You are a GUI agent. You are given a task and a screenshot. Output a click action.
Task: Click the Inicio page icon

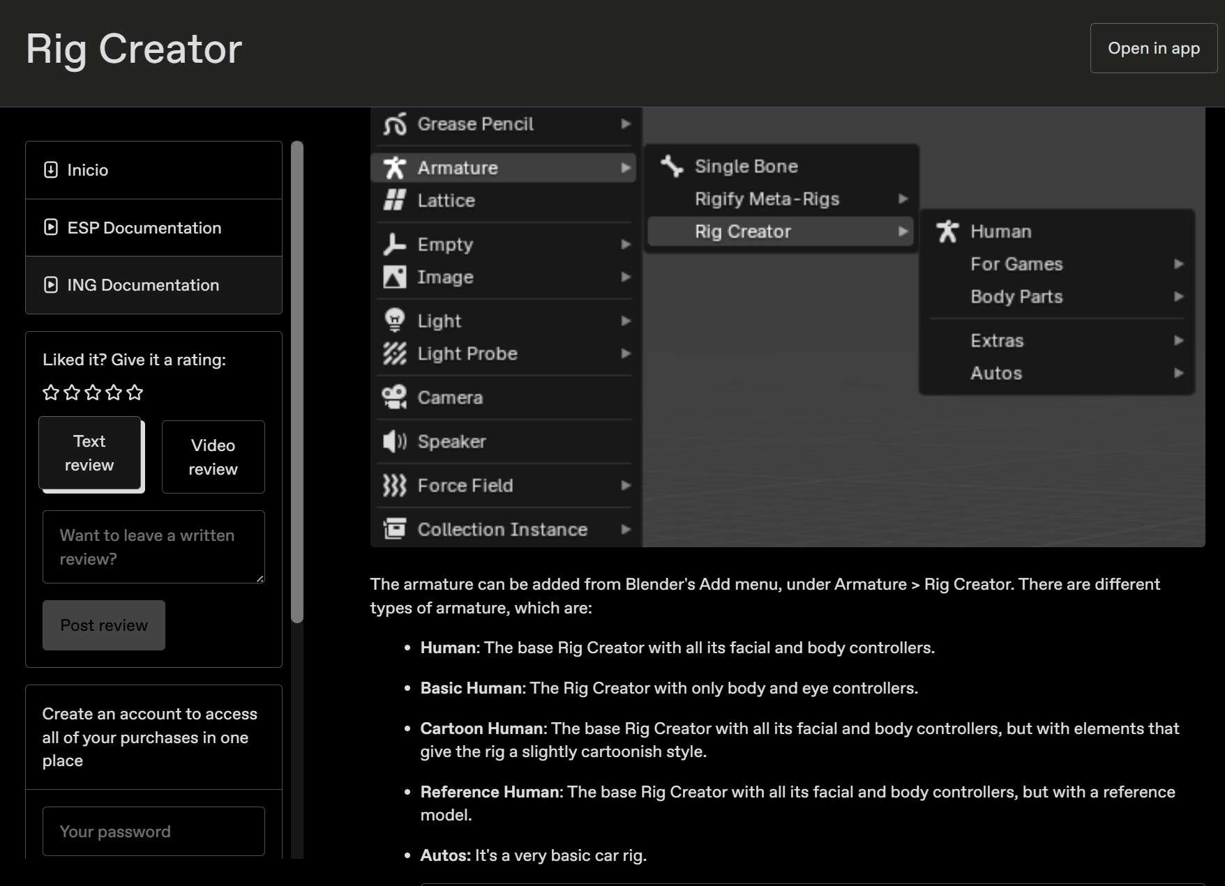(x=51, y=170)
